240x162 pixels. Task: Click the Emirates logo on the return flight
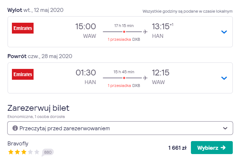tap(23, 74)
